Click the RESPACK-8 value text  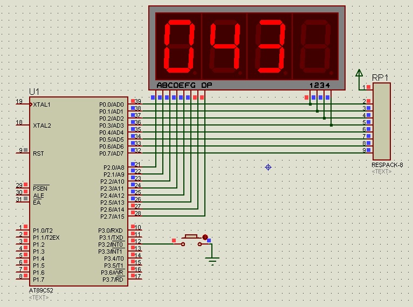pos(387,165)
